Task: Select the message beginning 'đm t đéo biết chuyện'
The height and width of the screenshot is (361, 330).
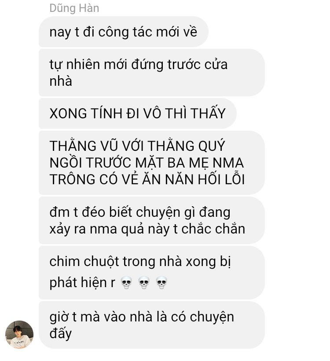Action: click(x=152, y=220)
